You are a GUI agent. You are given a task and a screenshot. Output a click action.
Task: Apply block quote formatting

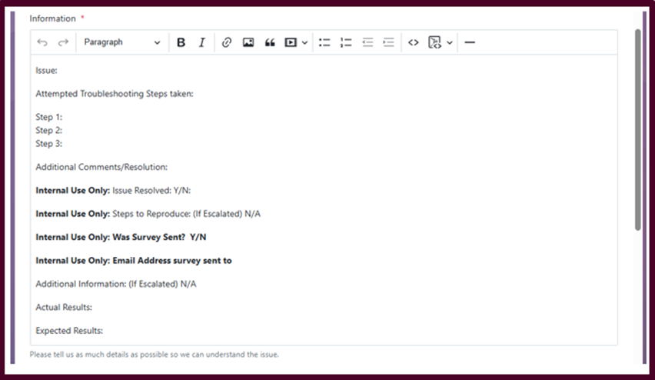click(270, 43)
